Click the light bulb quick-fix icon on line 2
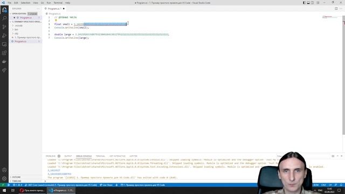Screen dimensions: 345x194 coord(56,20)
